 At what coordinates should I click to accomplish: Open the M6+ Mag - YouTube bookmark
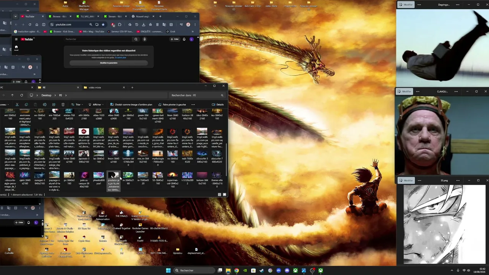point(92,32)
